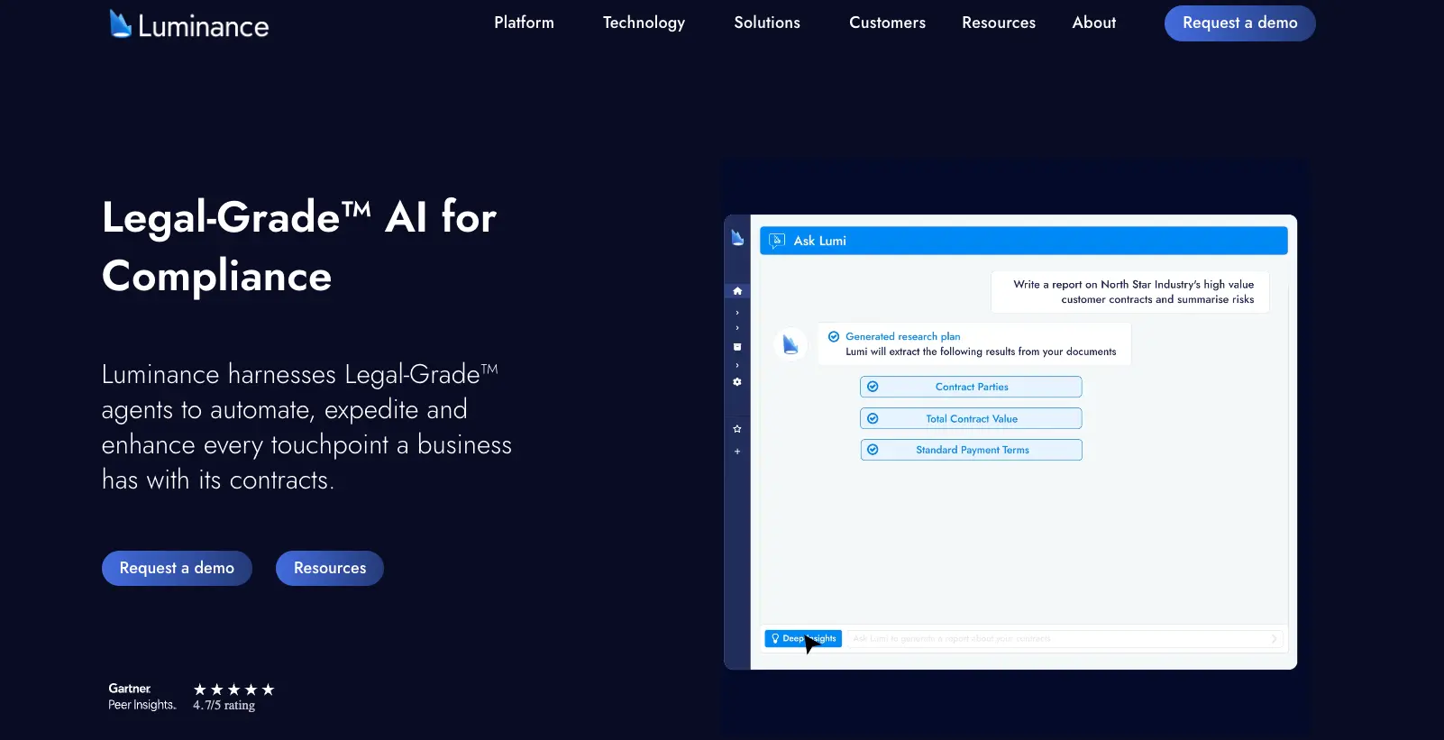Click the Request a demo button in the header
The width and height of the screenshot is (1444, 740).
(1239, 23)
